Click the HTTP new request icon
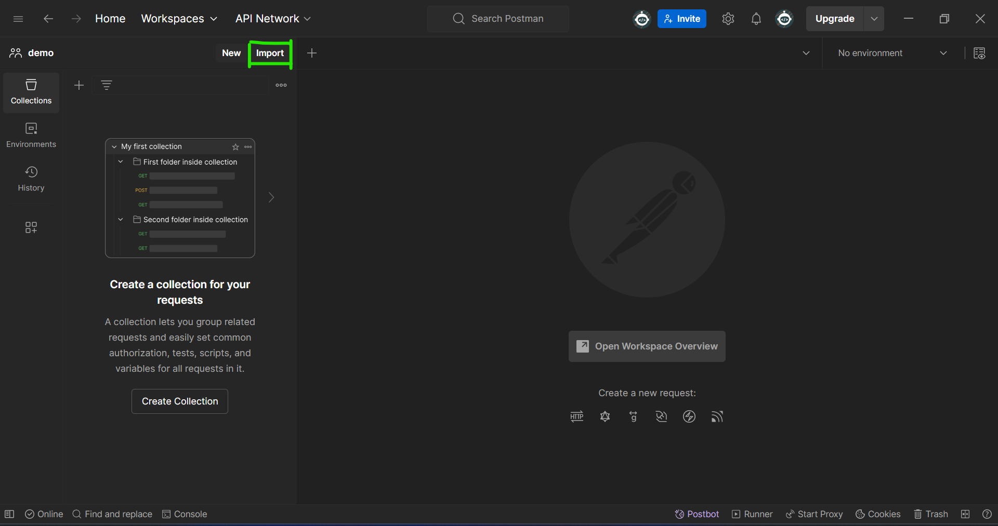 click(x=576, y=416)
